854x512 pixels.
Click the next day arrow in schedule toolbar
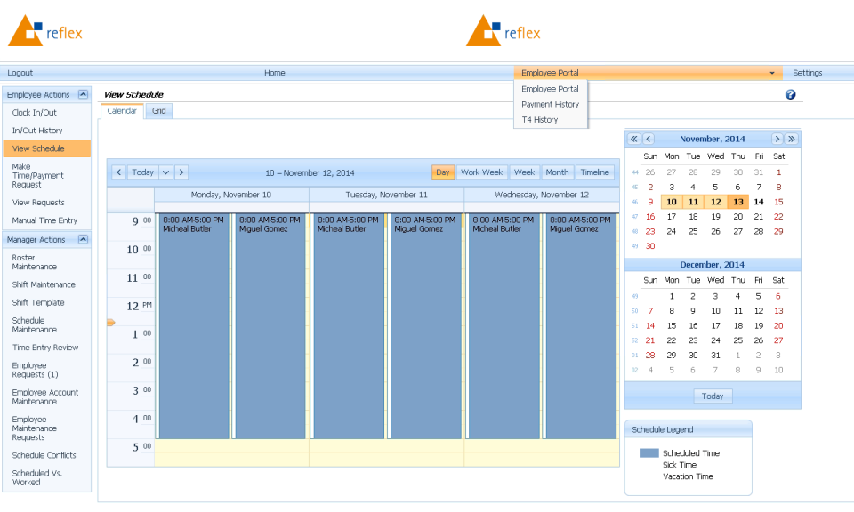[181, 172]
